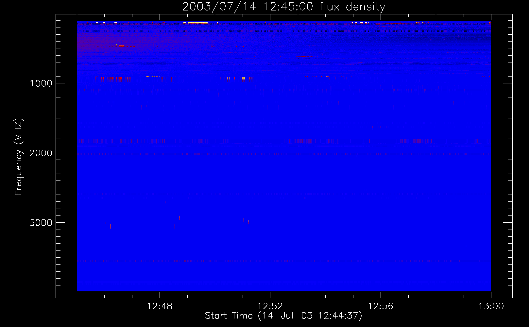
Task: Click the '12:52' time axis label
Action: [270, 306]
